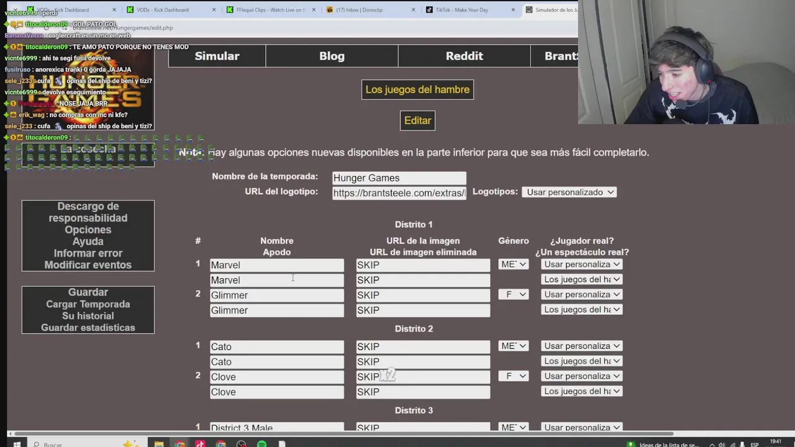Click Marvel's nickname input field
The image size is (795, 447).
[276, 280]
